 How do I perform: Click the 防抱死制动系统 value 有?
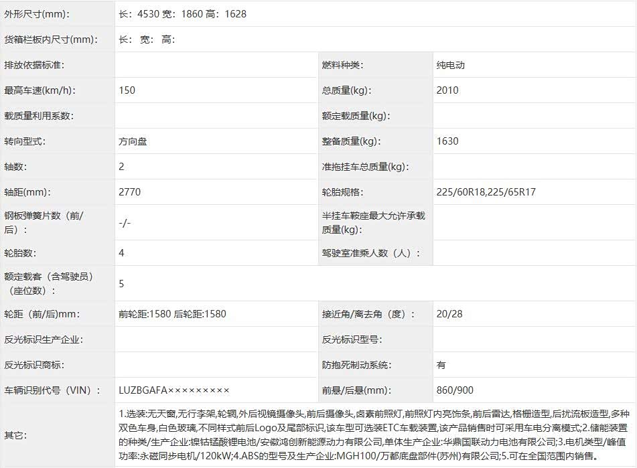tap(441, 365)
